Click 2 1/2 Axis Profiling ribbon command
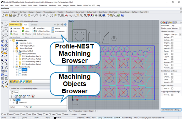 (x=42, y=31)
